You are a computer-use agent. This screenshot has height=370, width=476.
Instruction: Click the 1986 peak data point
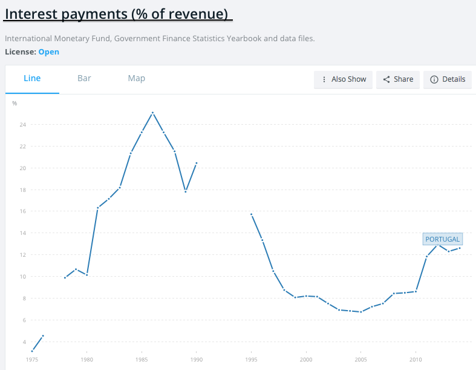(152, 113)
